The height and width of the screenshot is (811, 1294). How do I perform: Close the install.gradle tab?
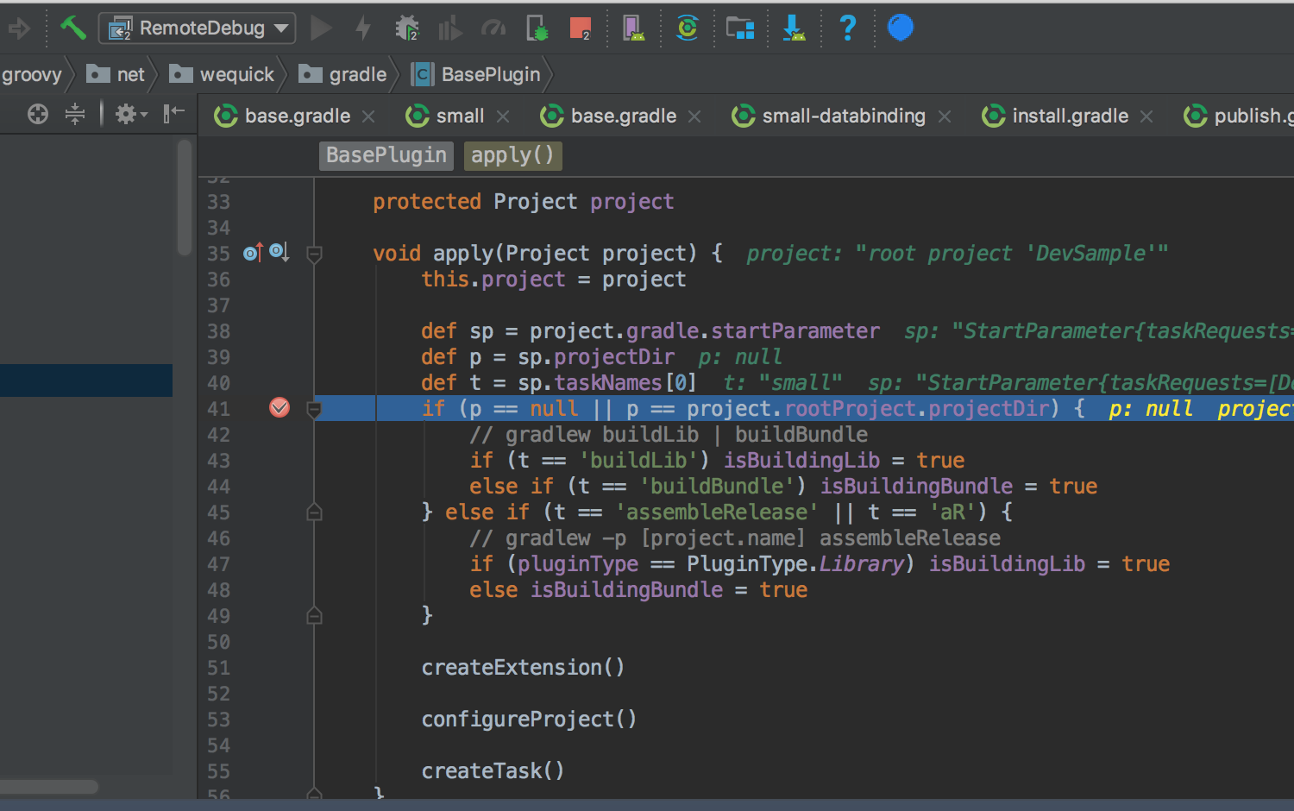[x=1146, y=116]
